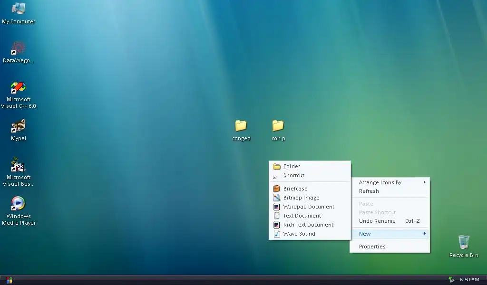The image size is (487, 285).
Task: Create a new Wave Sound file
Action: click(310, 234)
